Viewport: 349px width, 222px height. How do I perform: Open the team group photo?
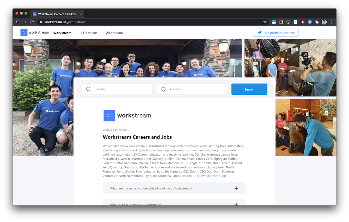click(x=127, y=58)
